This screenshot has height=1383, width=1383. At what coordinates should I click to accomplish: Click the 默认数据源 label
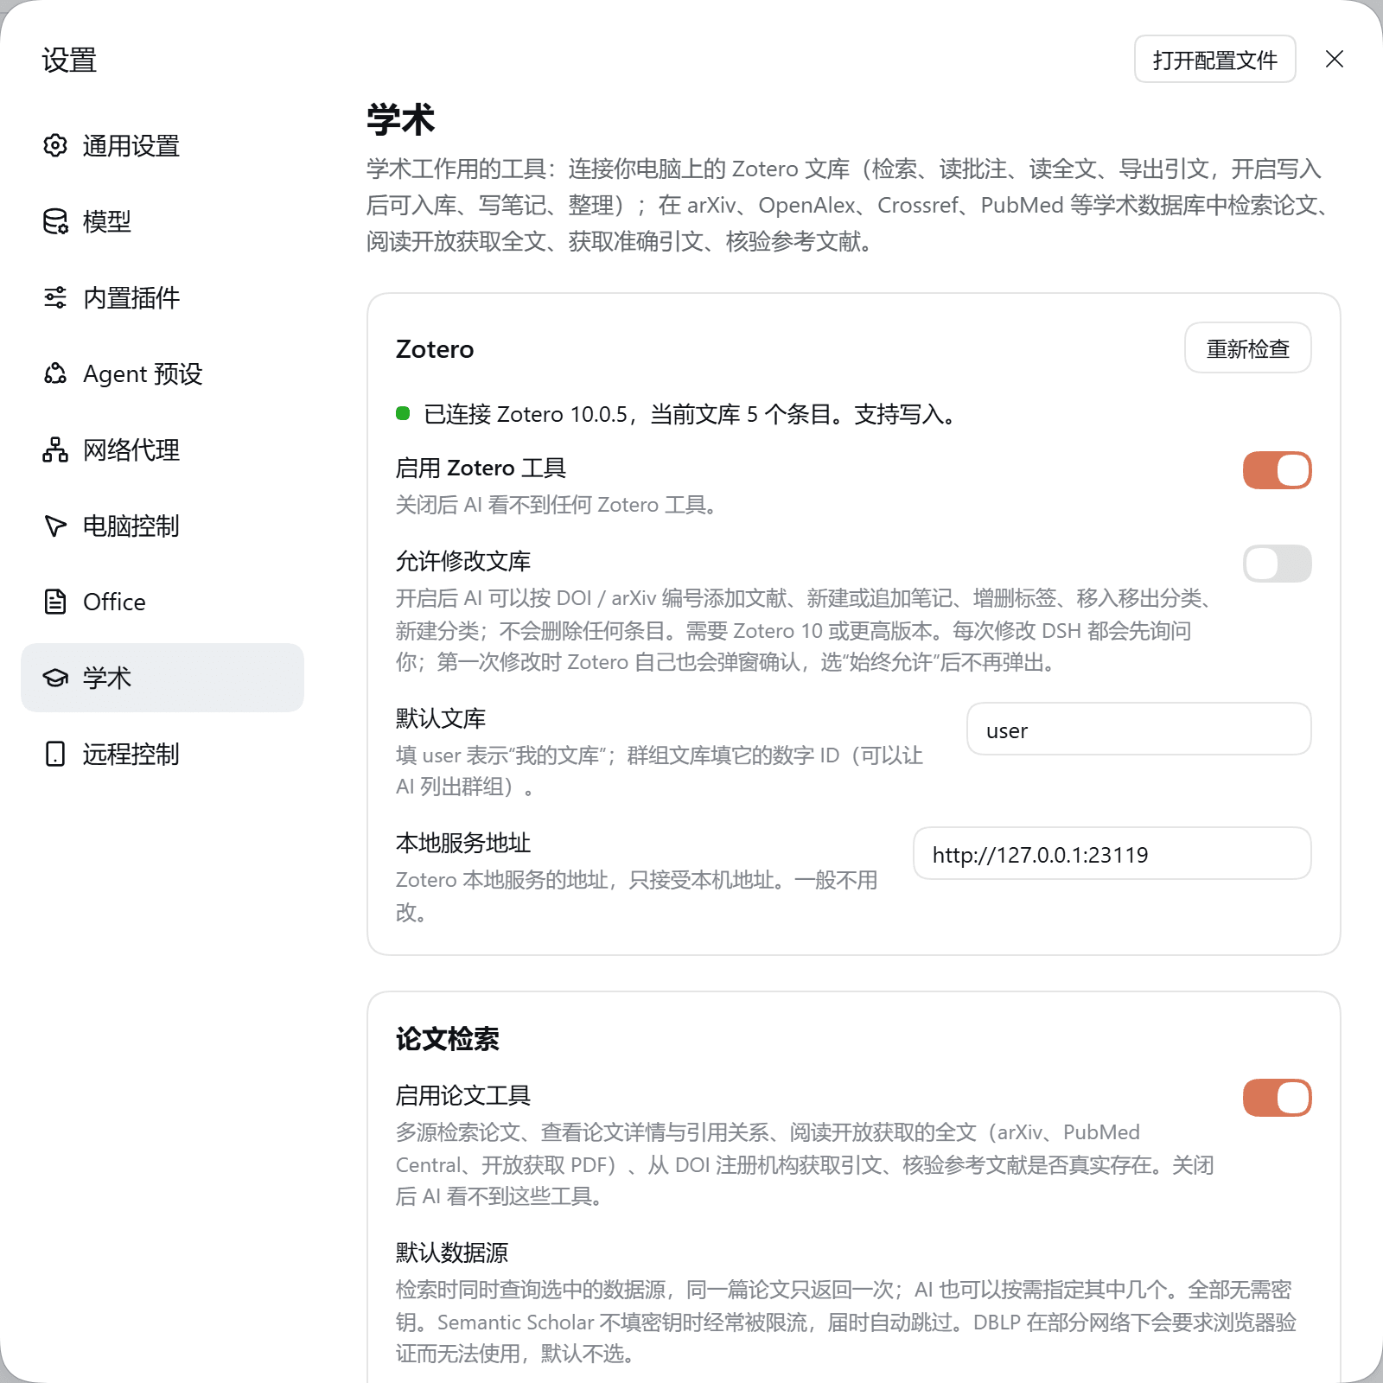tap(452, 1252)
